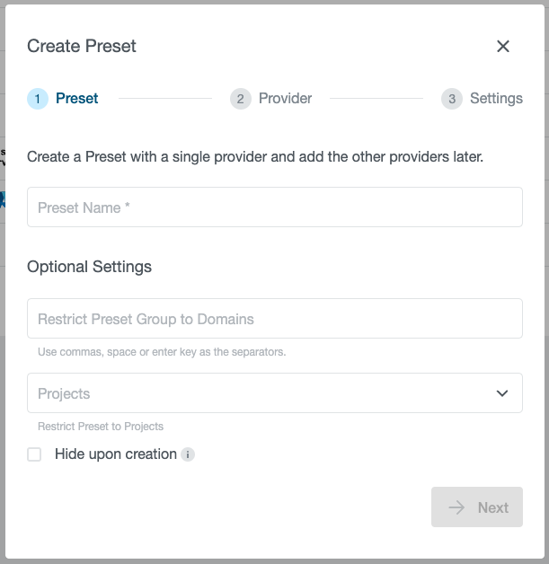Click the 'Restrict Preset to Projects' helper text
This screenshot has height=564, width=549.
pyautogui.click(x=101, y=427)
